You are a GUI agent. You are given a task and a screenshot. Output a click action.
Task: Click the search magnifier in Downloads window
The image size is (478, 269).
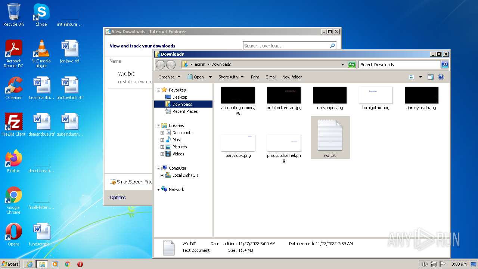444,65
